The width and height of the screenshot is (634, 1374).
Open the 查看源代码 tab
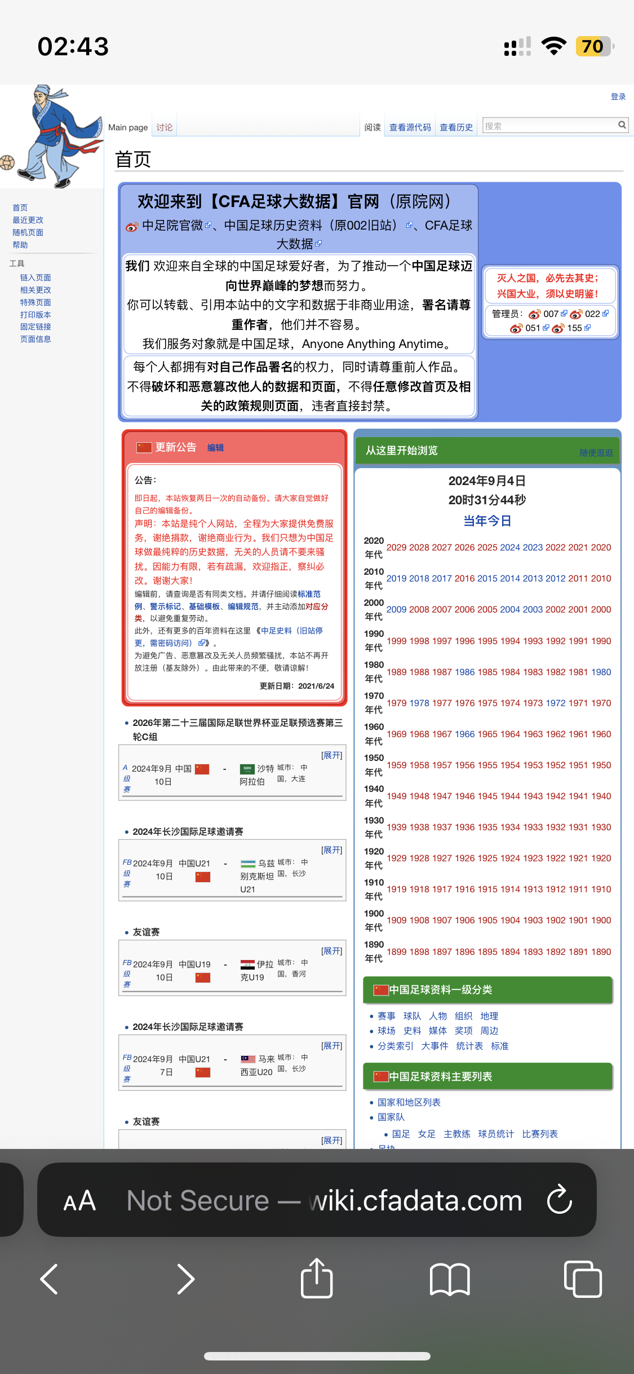pos(410,127)
